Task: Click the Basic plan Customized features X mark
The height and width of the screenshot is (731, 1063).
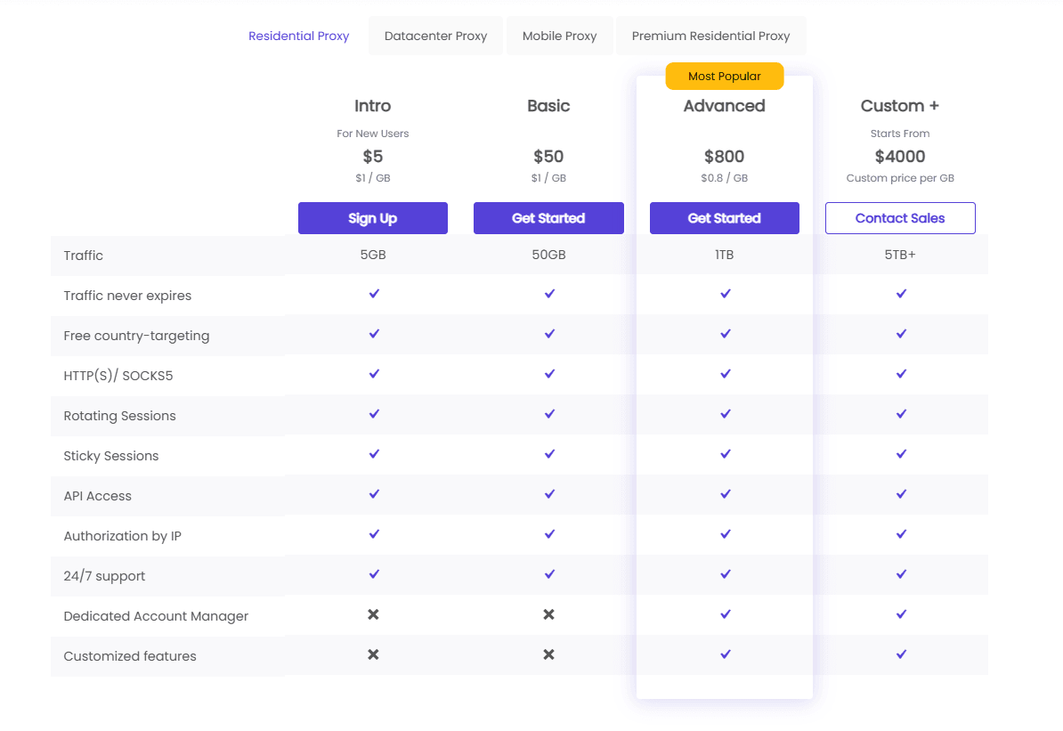Action: 548,654
